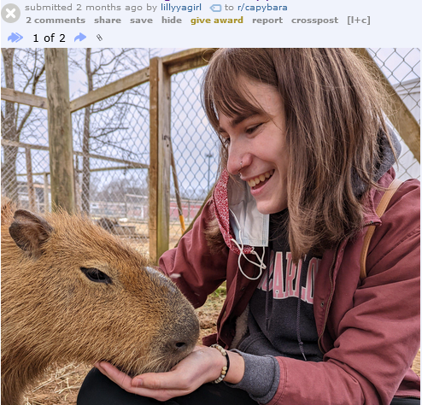This screenshot has width=422, height=405.
Task: Click the user tag icon after lillyyagirl
Action: click(x=215, y=8)
